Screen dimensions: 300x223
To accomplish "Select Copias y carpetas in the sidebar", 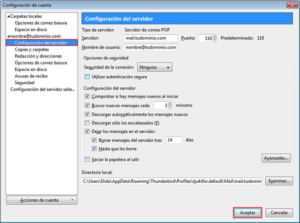I will 32,50.
